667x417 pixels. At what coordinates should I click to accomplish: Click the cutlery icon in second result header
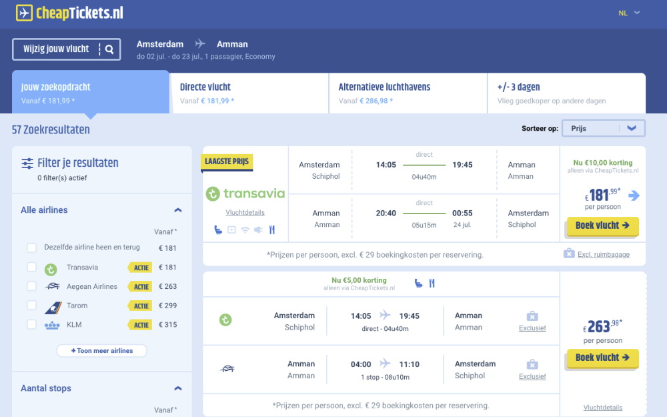432,284
